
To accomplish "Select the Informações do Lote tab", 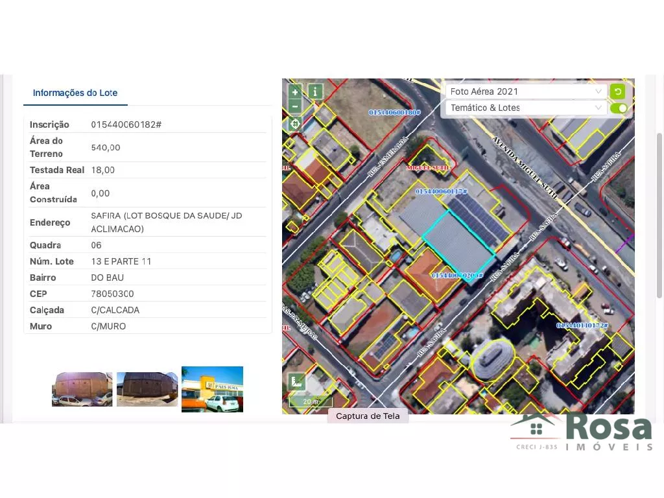I will pyautogui.click(x=75, y=93).
